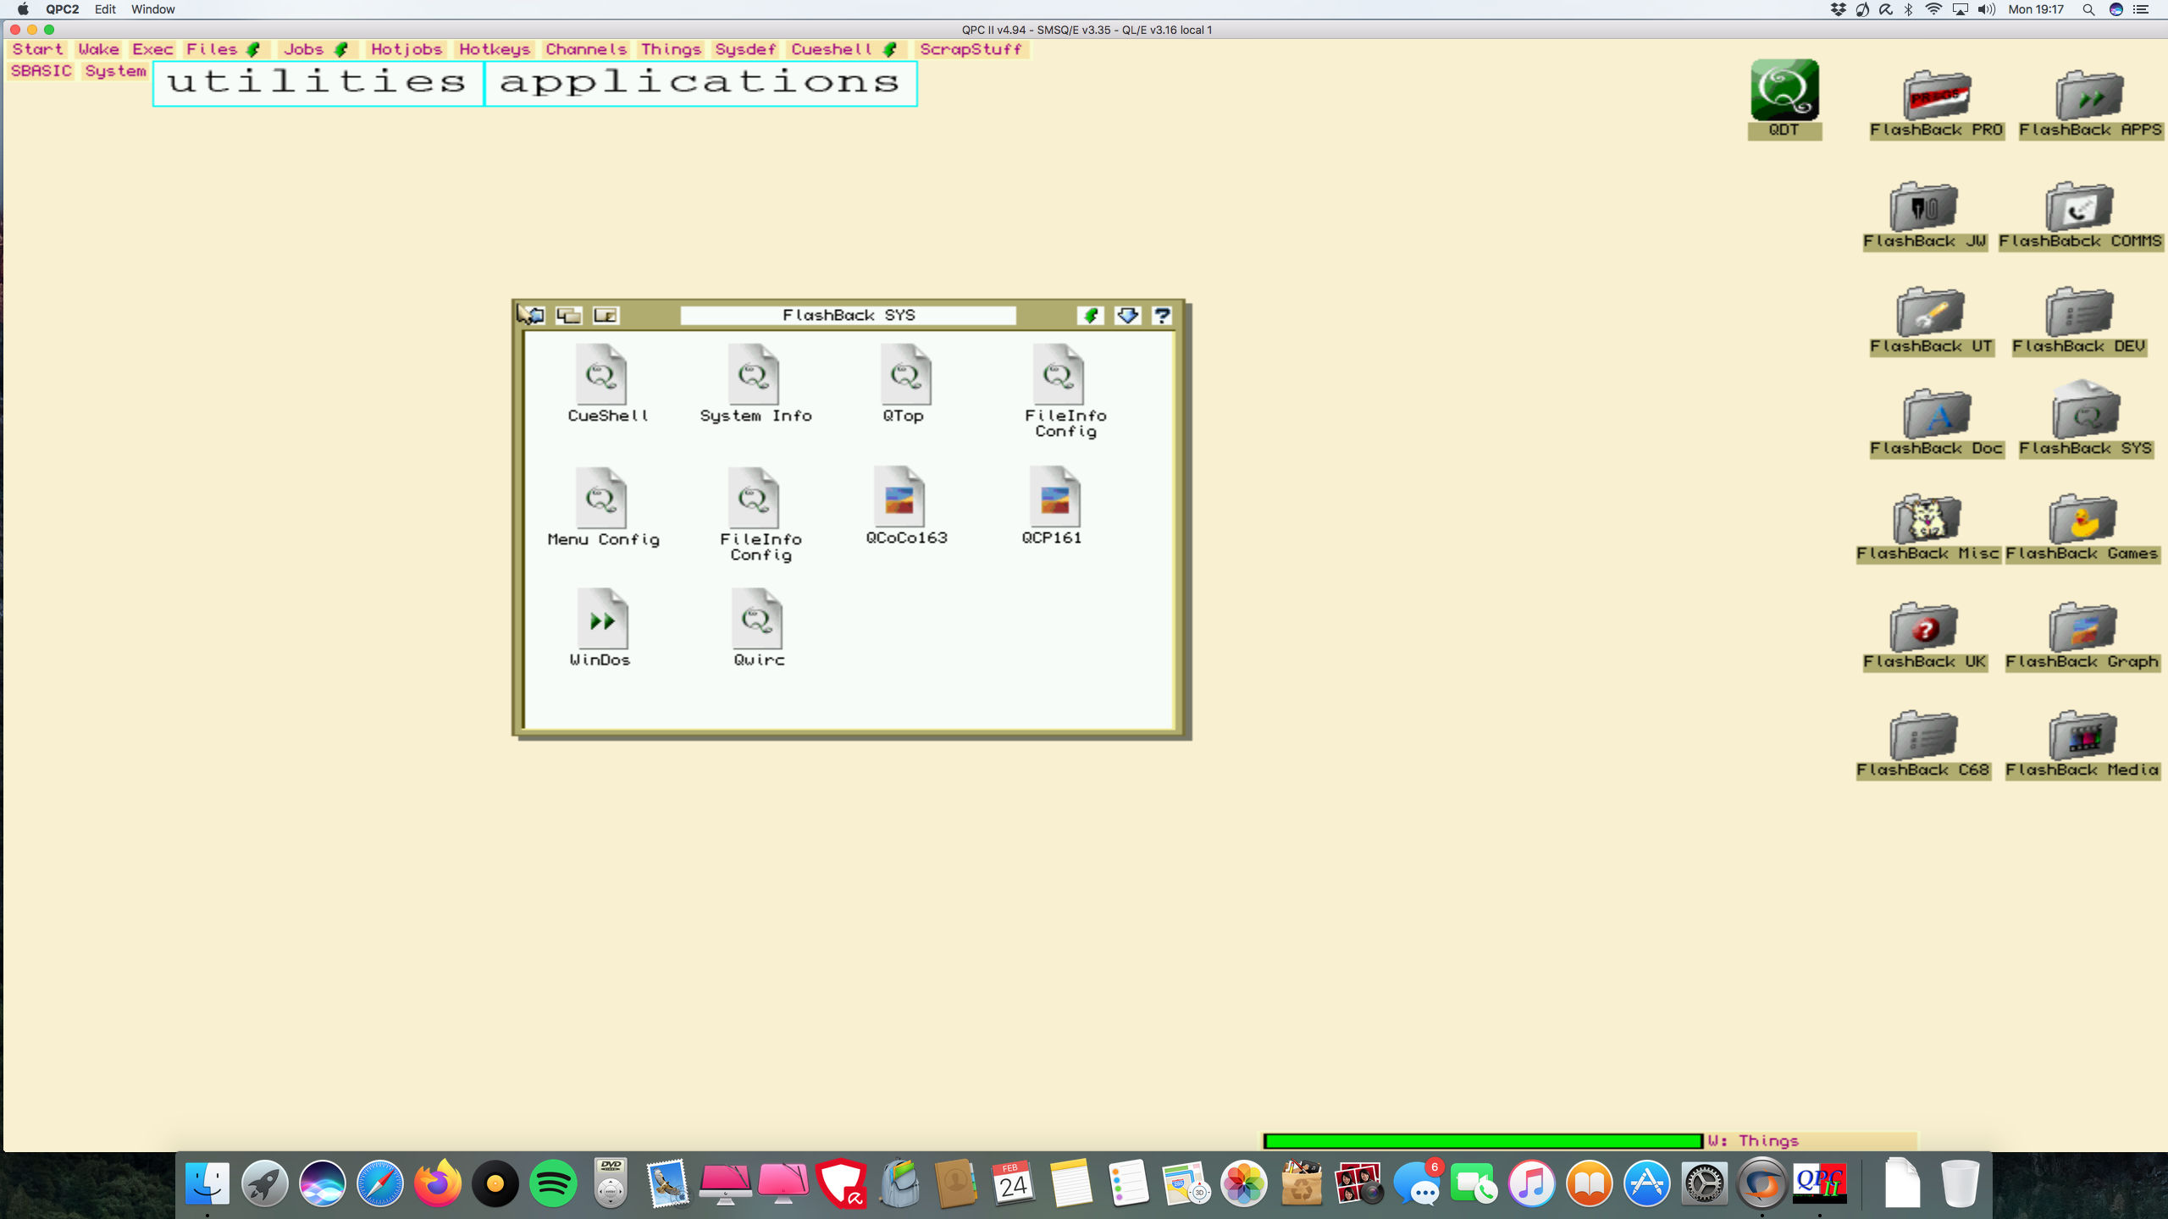This screenshot has width=2168, height=1219.
Task: Open the Sysdef menu item
Action: 745,49
